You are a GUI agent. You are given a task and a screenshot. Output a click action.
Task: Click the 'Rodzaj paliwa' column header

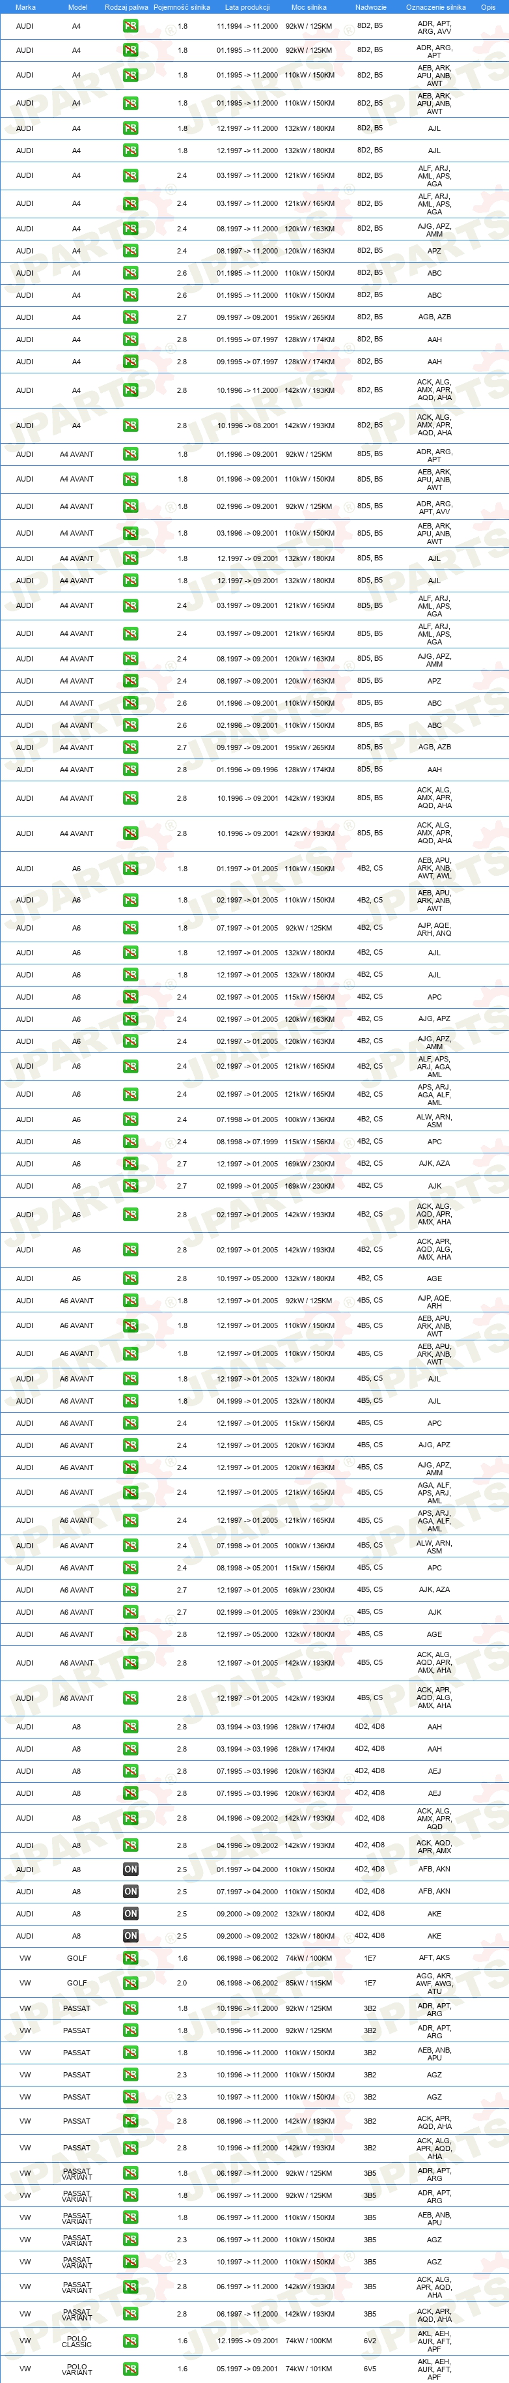[x=126, y=7]
